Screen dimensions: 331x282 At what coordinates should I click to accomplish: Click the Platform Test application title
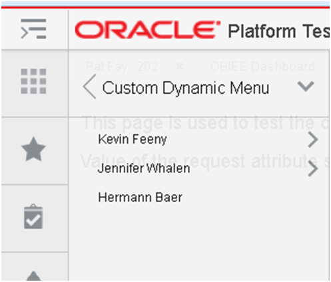[x=279, y=31]
